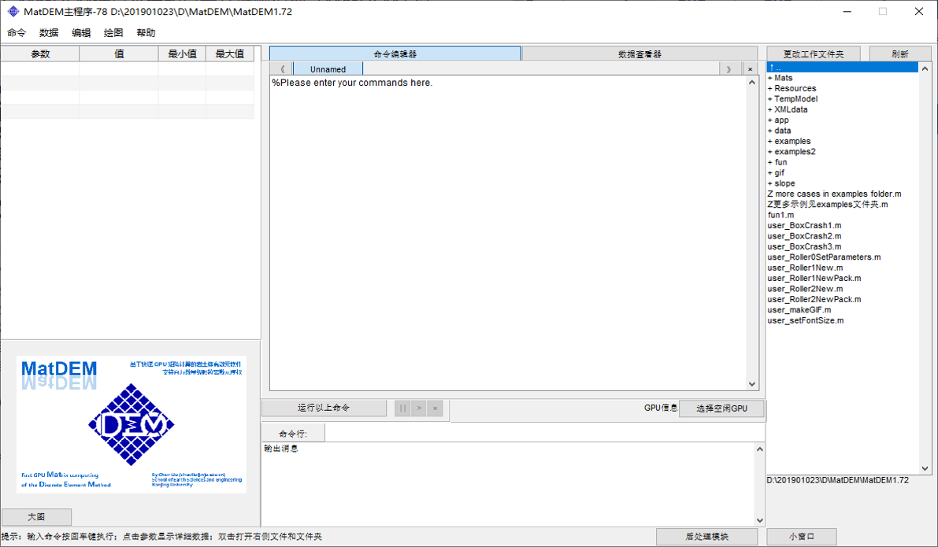Click the file list scrollbar down arrow
The image size is (938, 547).
[925, 468]
